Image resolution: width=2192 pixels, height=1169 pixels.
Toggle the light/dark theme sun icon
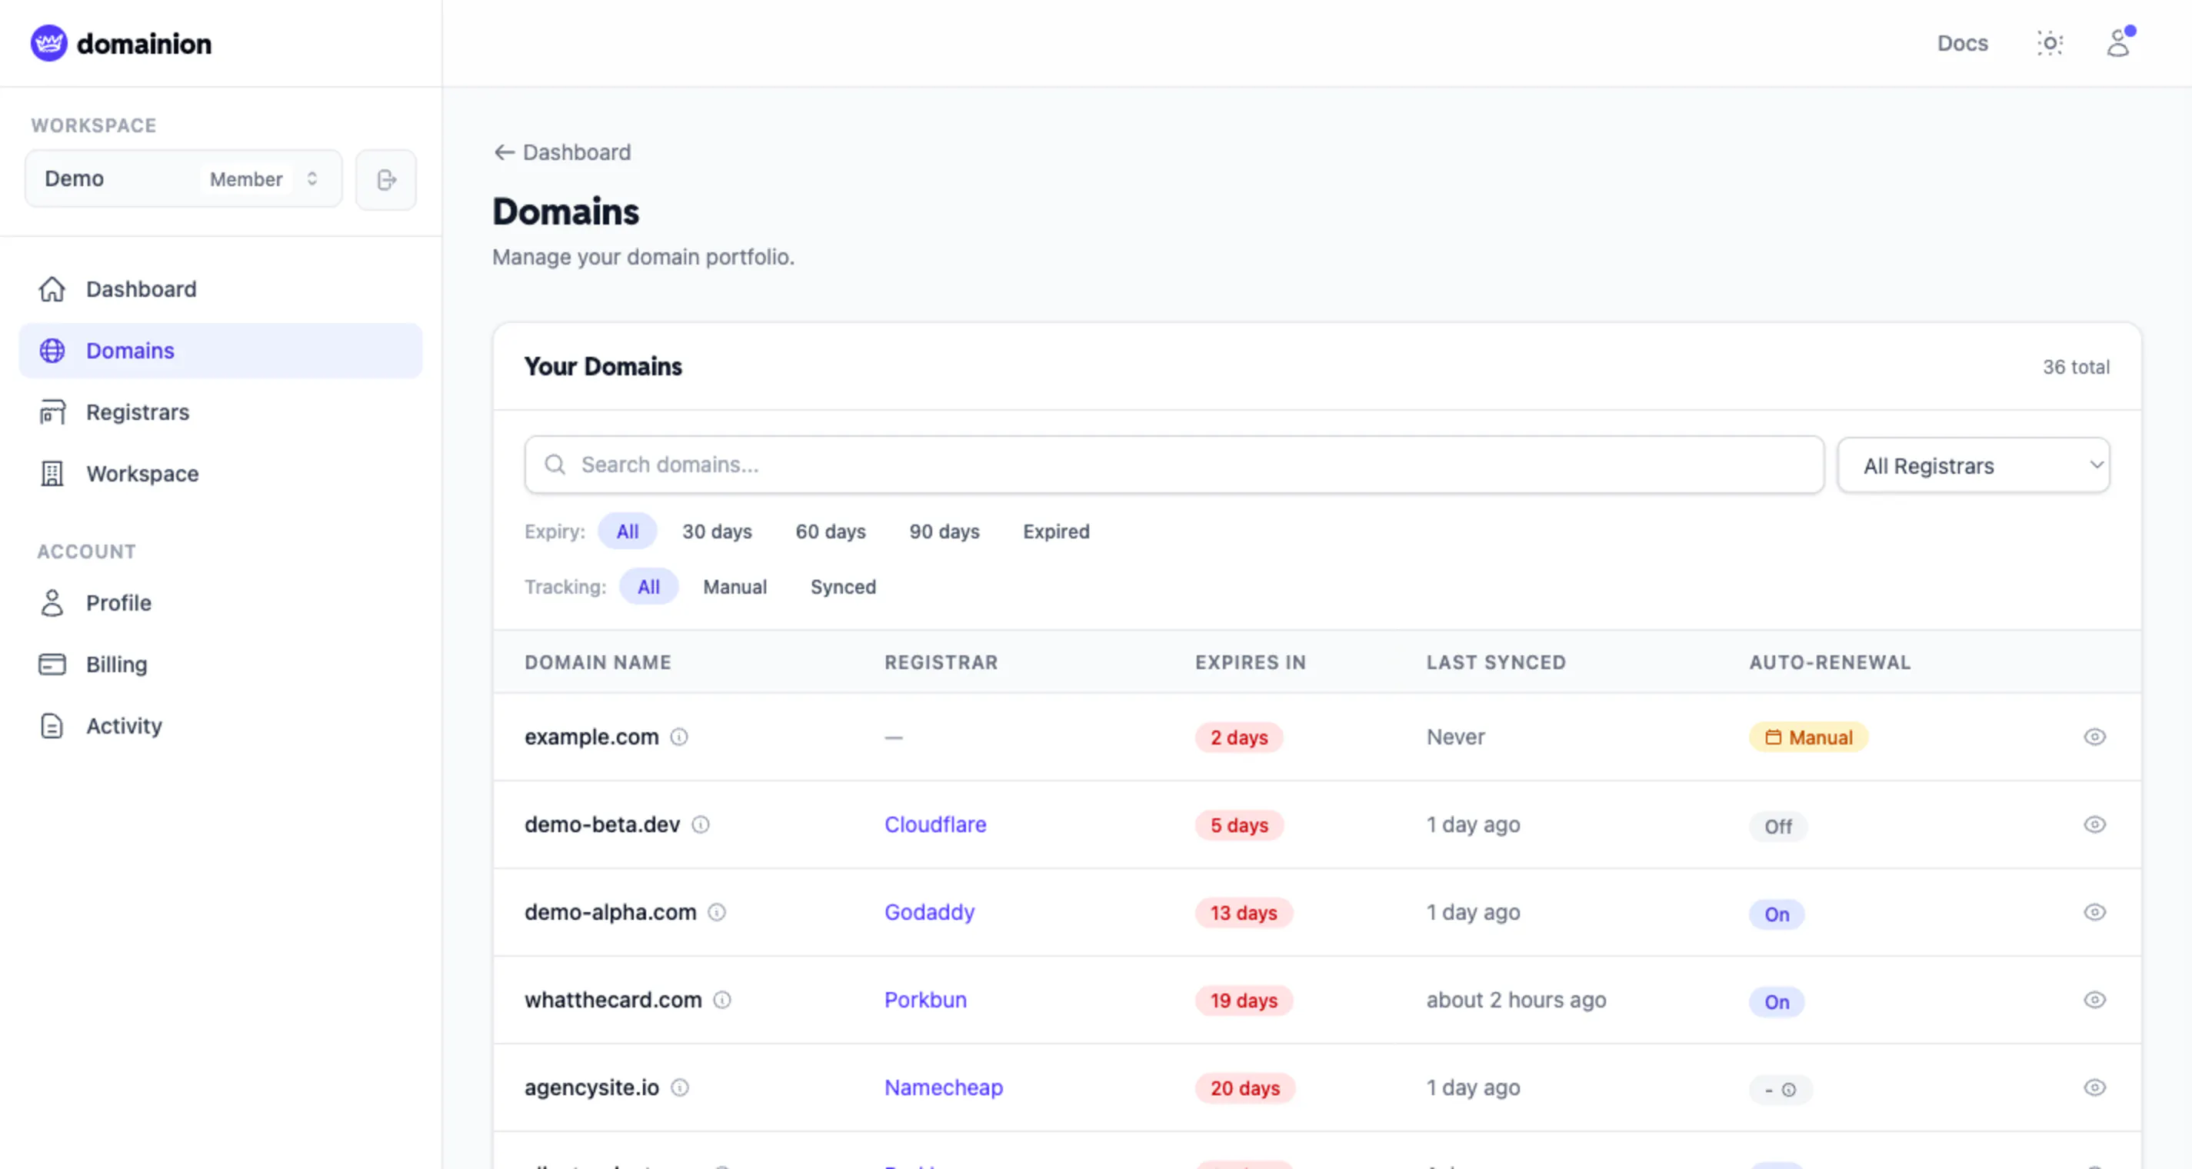click(2050, 42)
